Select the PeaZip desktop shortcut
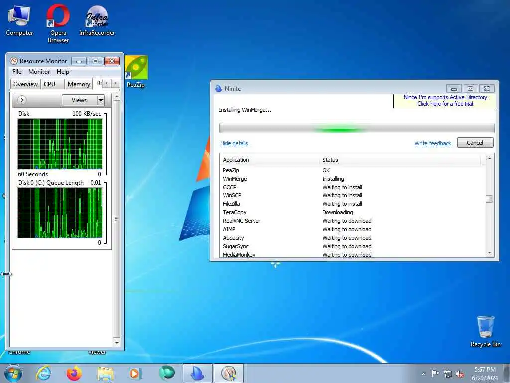Image resolution: width=510 pixels, height=383 pixels. click(x=136, y=72)
